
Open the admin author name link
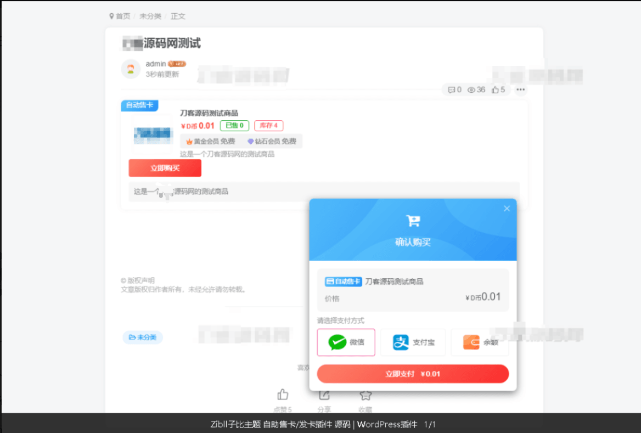point(156,64)
